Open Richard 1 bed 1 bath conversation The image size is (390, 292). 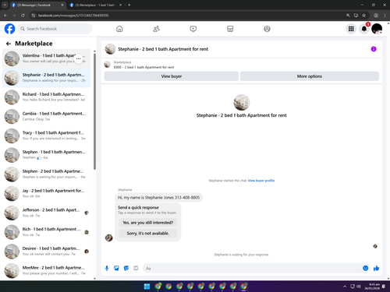(47, 97)
